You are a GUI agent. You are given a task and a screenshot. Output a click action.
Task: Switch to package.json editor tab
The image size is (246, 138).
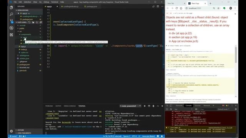point(91,7)
